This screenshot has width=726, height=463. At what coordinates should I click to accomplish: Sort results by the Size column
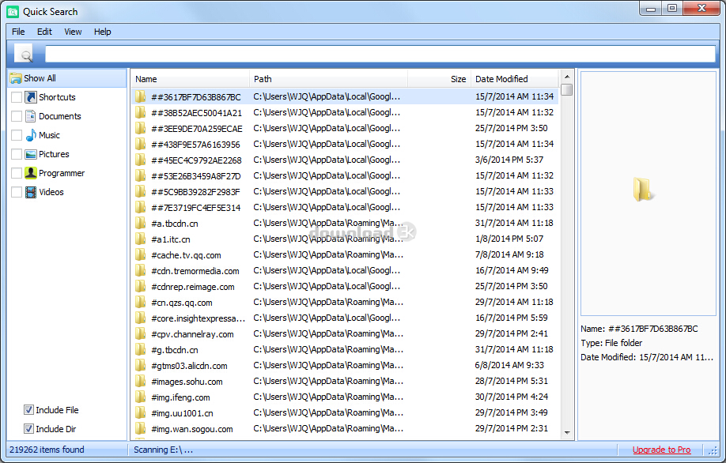pyautogui.click(x=439, y=79)
